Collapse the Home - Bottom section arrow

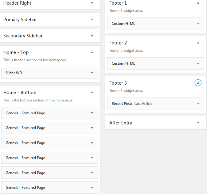coord(92,93)
